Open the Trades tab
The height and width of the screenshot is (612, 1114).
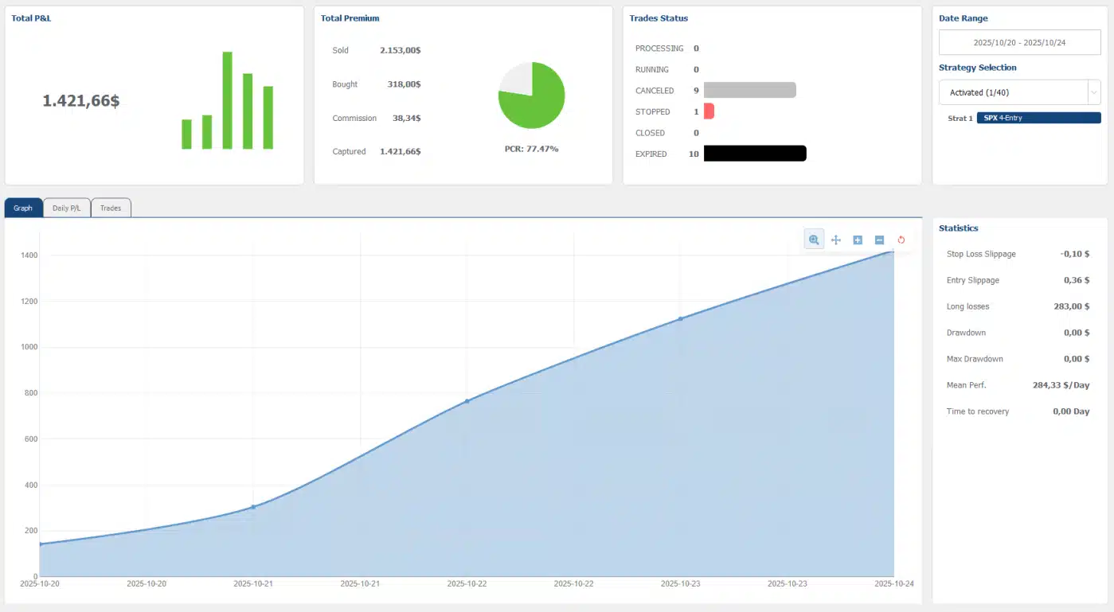(x=111, y=207)
